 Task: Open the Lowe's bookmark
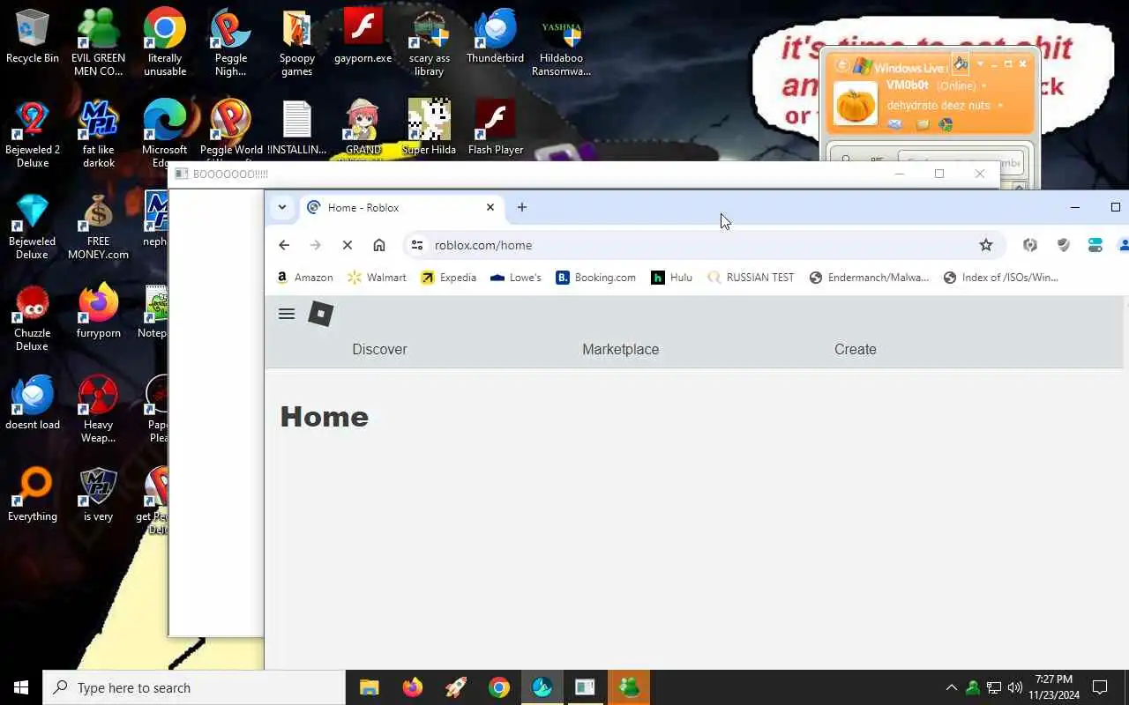point(516,277)
